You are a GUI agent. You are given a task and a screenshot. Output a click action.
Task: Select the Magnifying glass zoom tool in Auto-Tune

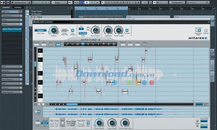(x=93, y=44)
